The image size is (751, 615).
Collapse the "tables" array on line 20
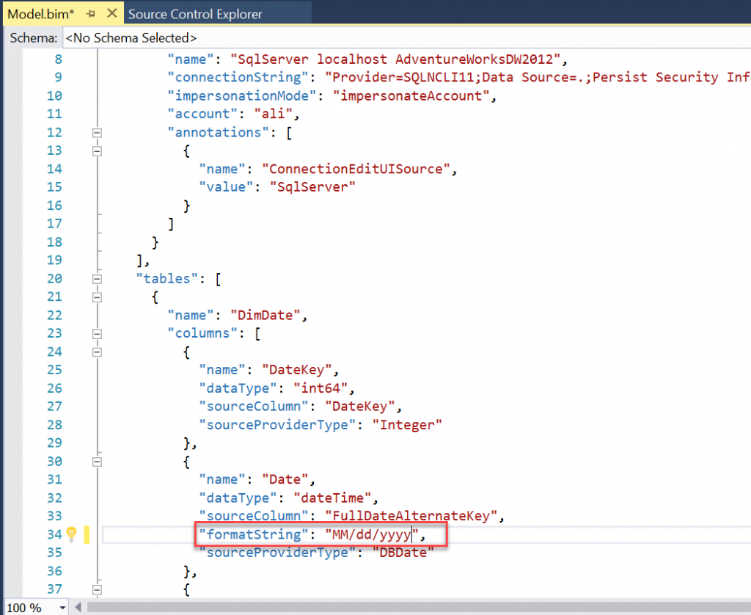click(x=95, y=279)
